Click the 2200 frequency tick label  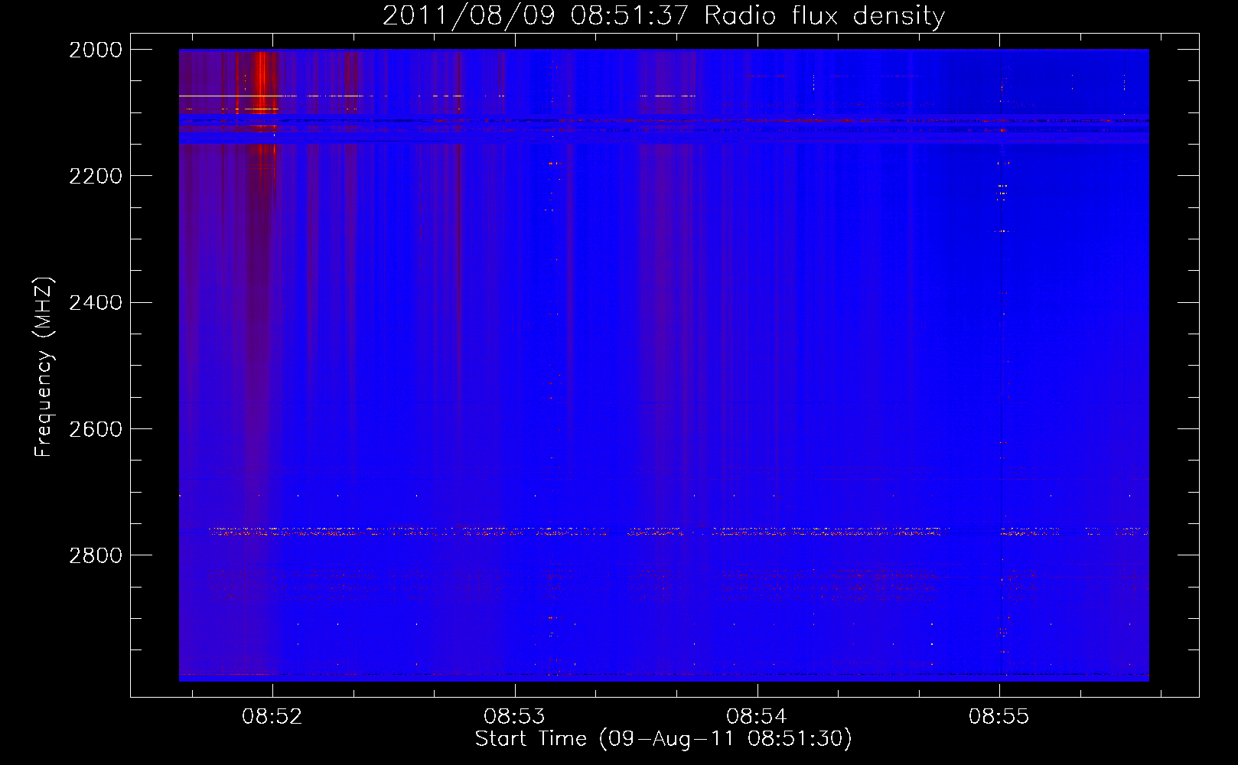(96, 176)
